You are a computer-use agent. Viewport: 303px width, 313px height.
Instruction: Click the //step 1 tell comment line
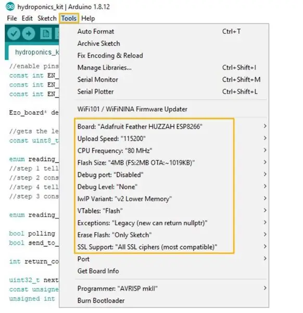tap(34, 168)
